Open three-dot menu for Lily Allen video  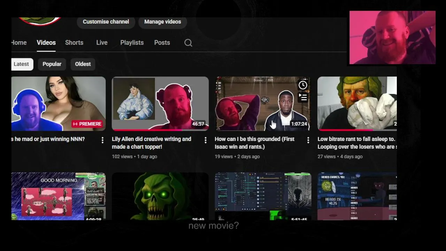tap(205, 140)
